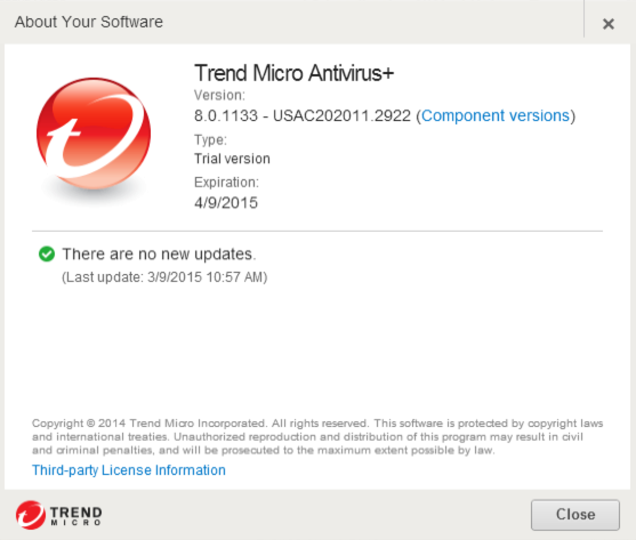Click the There are no new updates message
The width and height of the screenshot is (636, 540).
tap(159, 254)
